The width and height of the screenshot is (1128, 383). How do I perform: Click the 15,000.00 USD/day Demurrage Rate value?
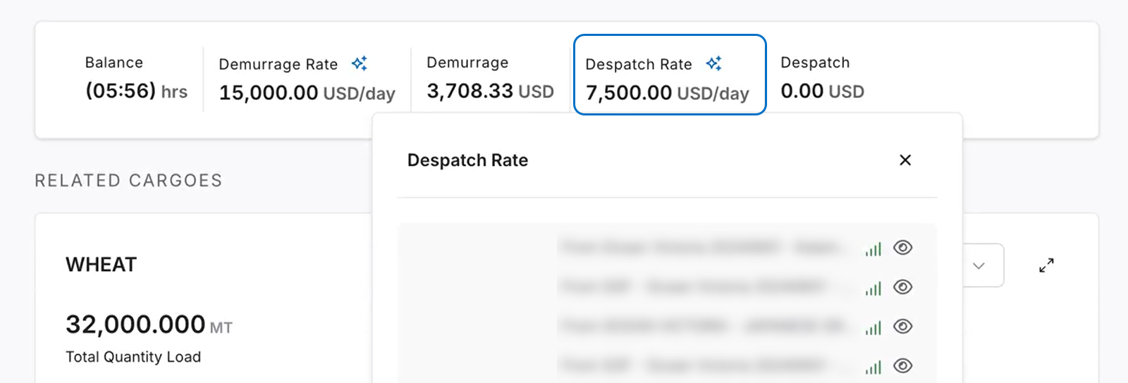(307, 93)
